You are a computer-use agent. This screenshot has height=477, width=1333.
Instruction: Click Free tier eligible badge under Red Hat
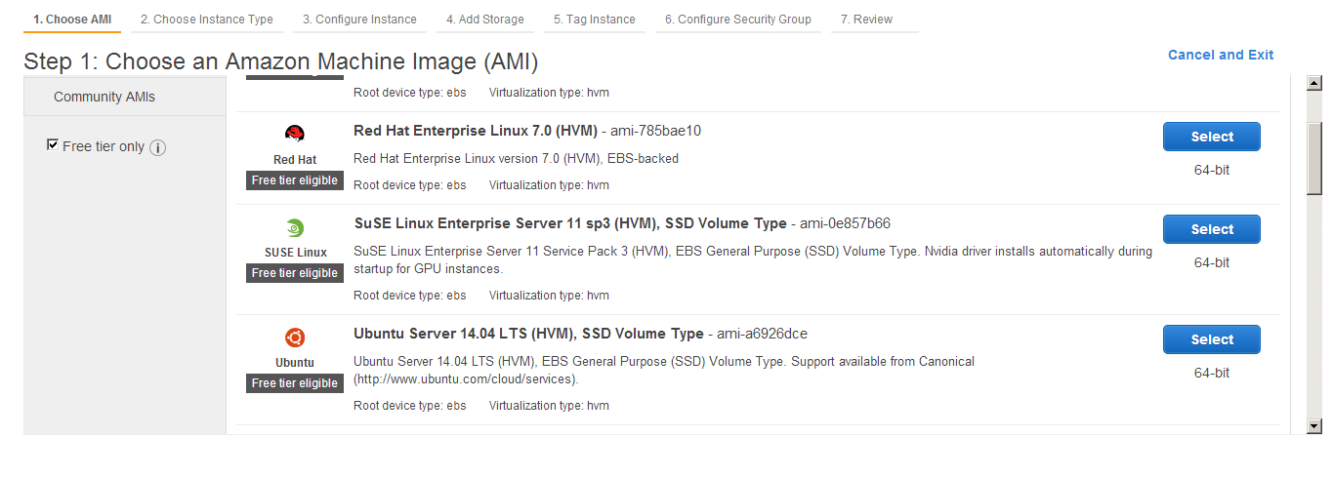[295, 180]
